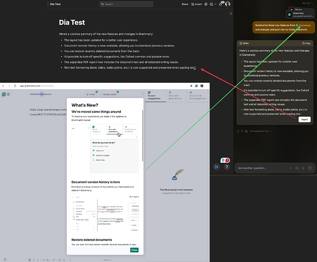
Task: Open the Coda settings gear icon
Action: [x=206, y=4]
